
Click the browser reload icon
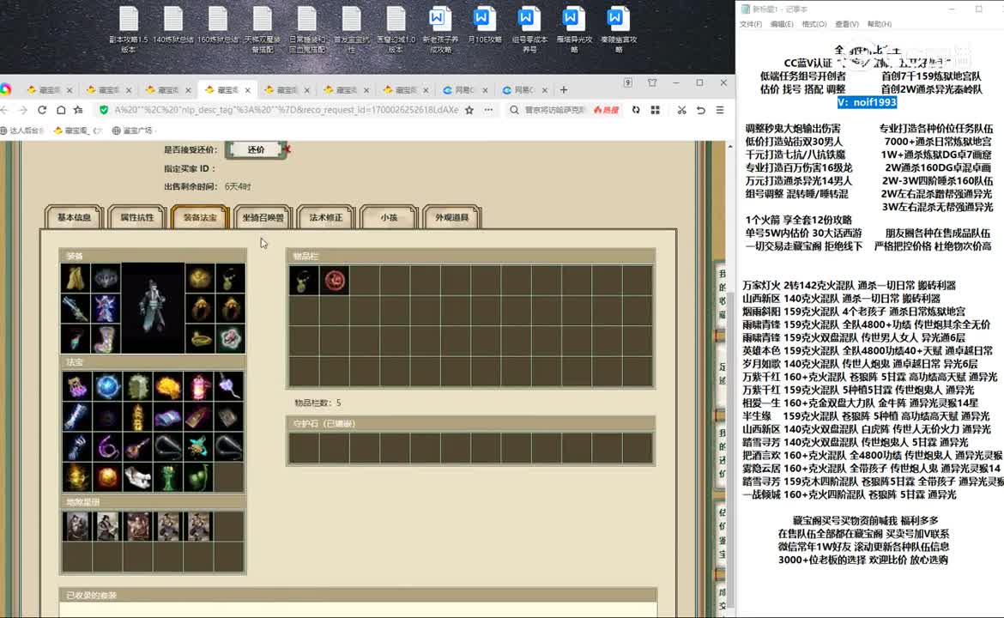pyautogui.click(x=42, y=110)
